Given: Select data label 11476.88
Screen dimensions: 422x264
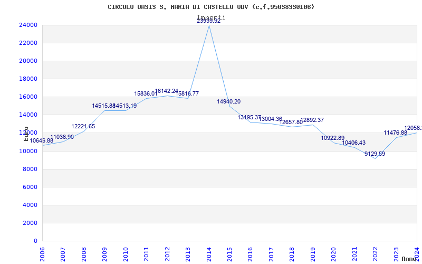Looking at the screenshot, I should (x=395, y=133).
